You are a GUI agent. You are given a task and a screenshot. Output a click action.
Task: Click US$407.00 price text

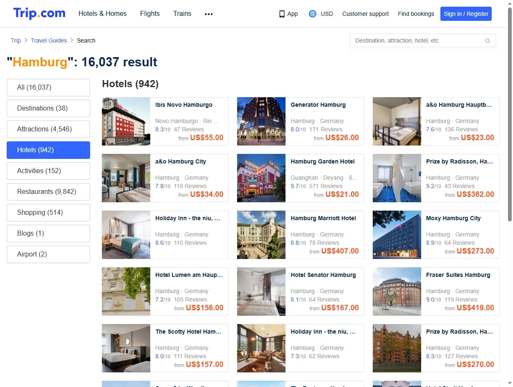point(340,251)
